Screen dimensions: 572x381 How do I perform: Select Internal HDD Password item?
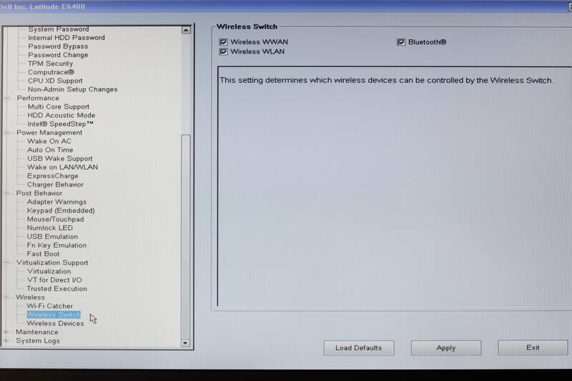click(x=66, y=38)
